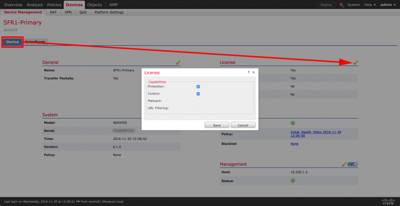Screen dimensions: 400x206
Task: Edit the Management section with pencil icon
Action: click(344, 164)
